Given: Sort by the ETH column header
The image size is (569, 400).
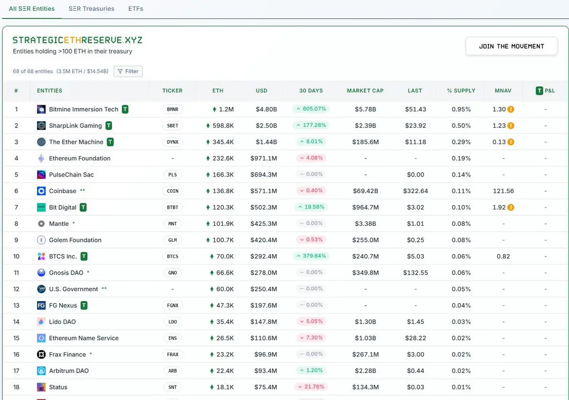Looking at the screenshot, I should (218, 91).
